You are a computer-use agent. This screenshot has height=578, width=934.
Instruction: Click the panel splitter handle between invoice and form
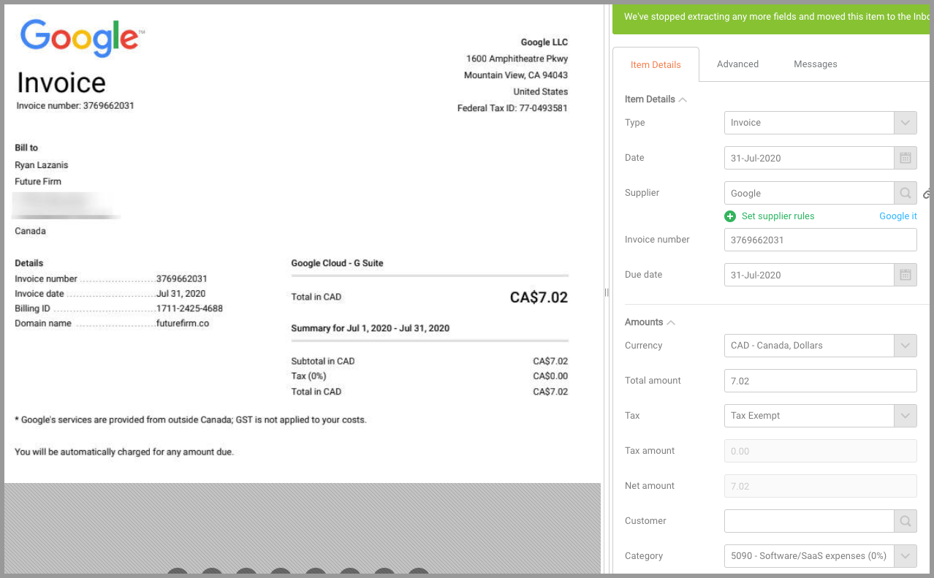607,292
